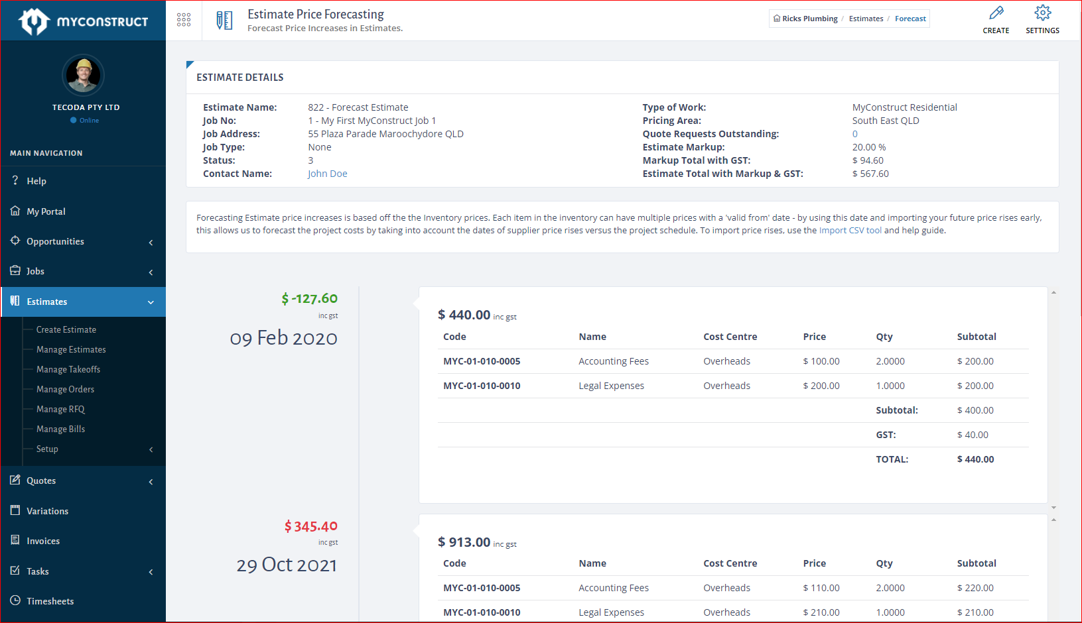Open the Help menu item

(x=36, y=181)
